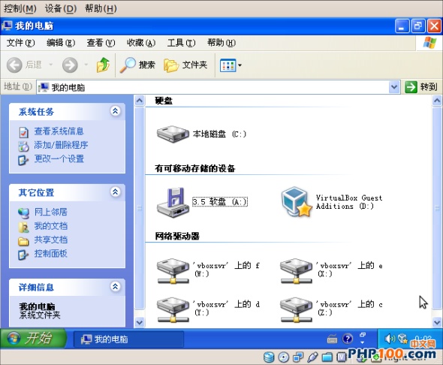Image resolution: width=443 pixels, height=365 pixels.
Task: Select the 3.5 软盘 (A:) floppy icon
Action: click(173, 202)
